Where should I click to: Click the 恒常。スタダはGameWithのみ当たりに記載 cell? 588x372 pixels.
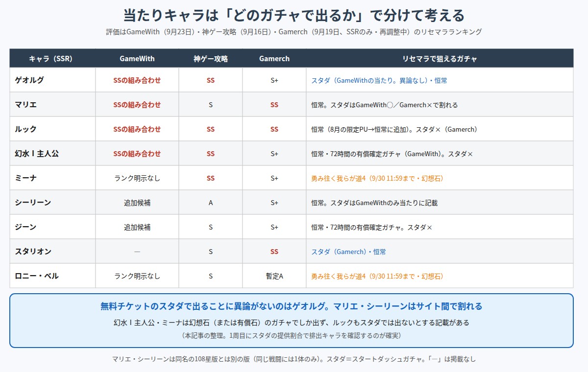[440, 202]
